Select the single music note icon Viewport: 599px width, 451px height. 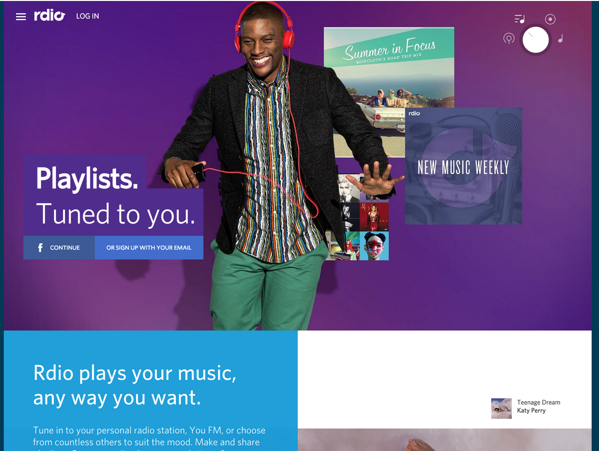(x=560, y=39)
